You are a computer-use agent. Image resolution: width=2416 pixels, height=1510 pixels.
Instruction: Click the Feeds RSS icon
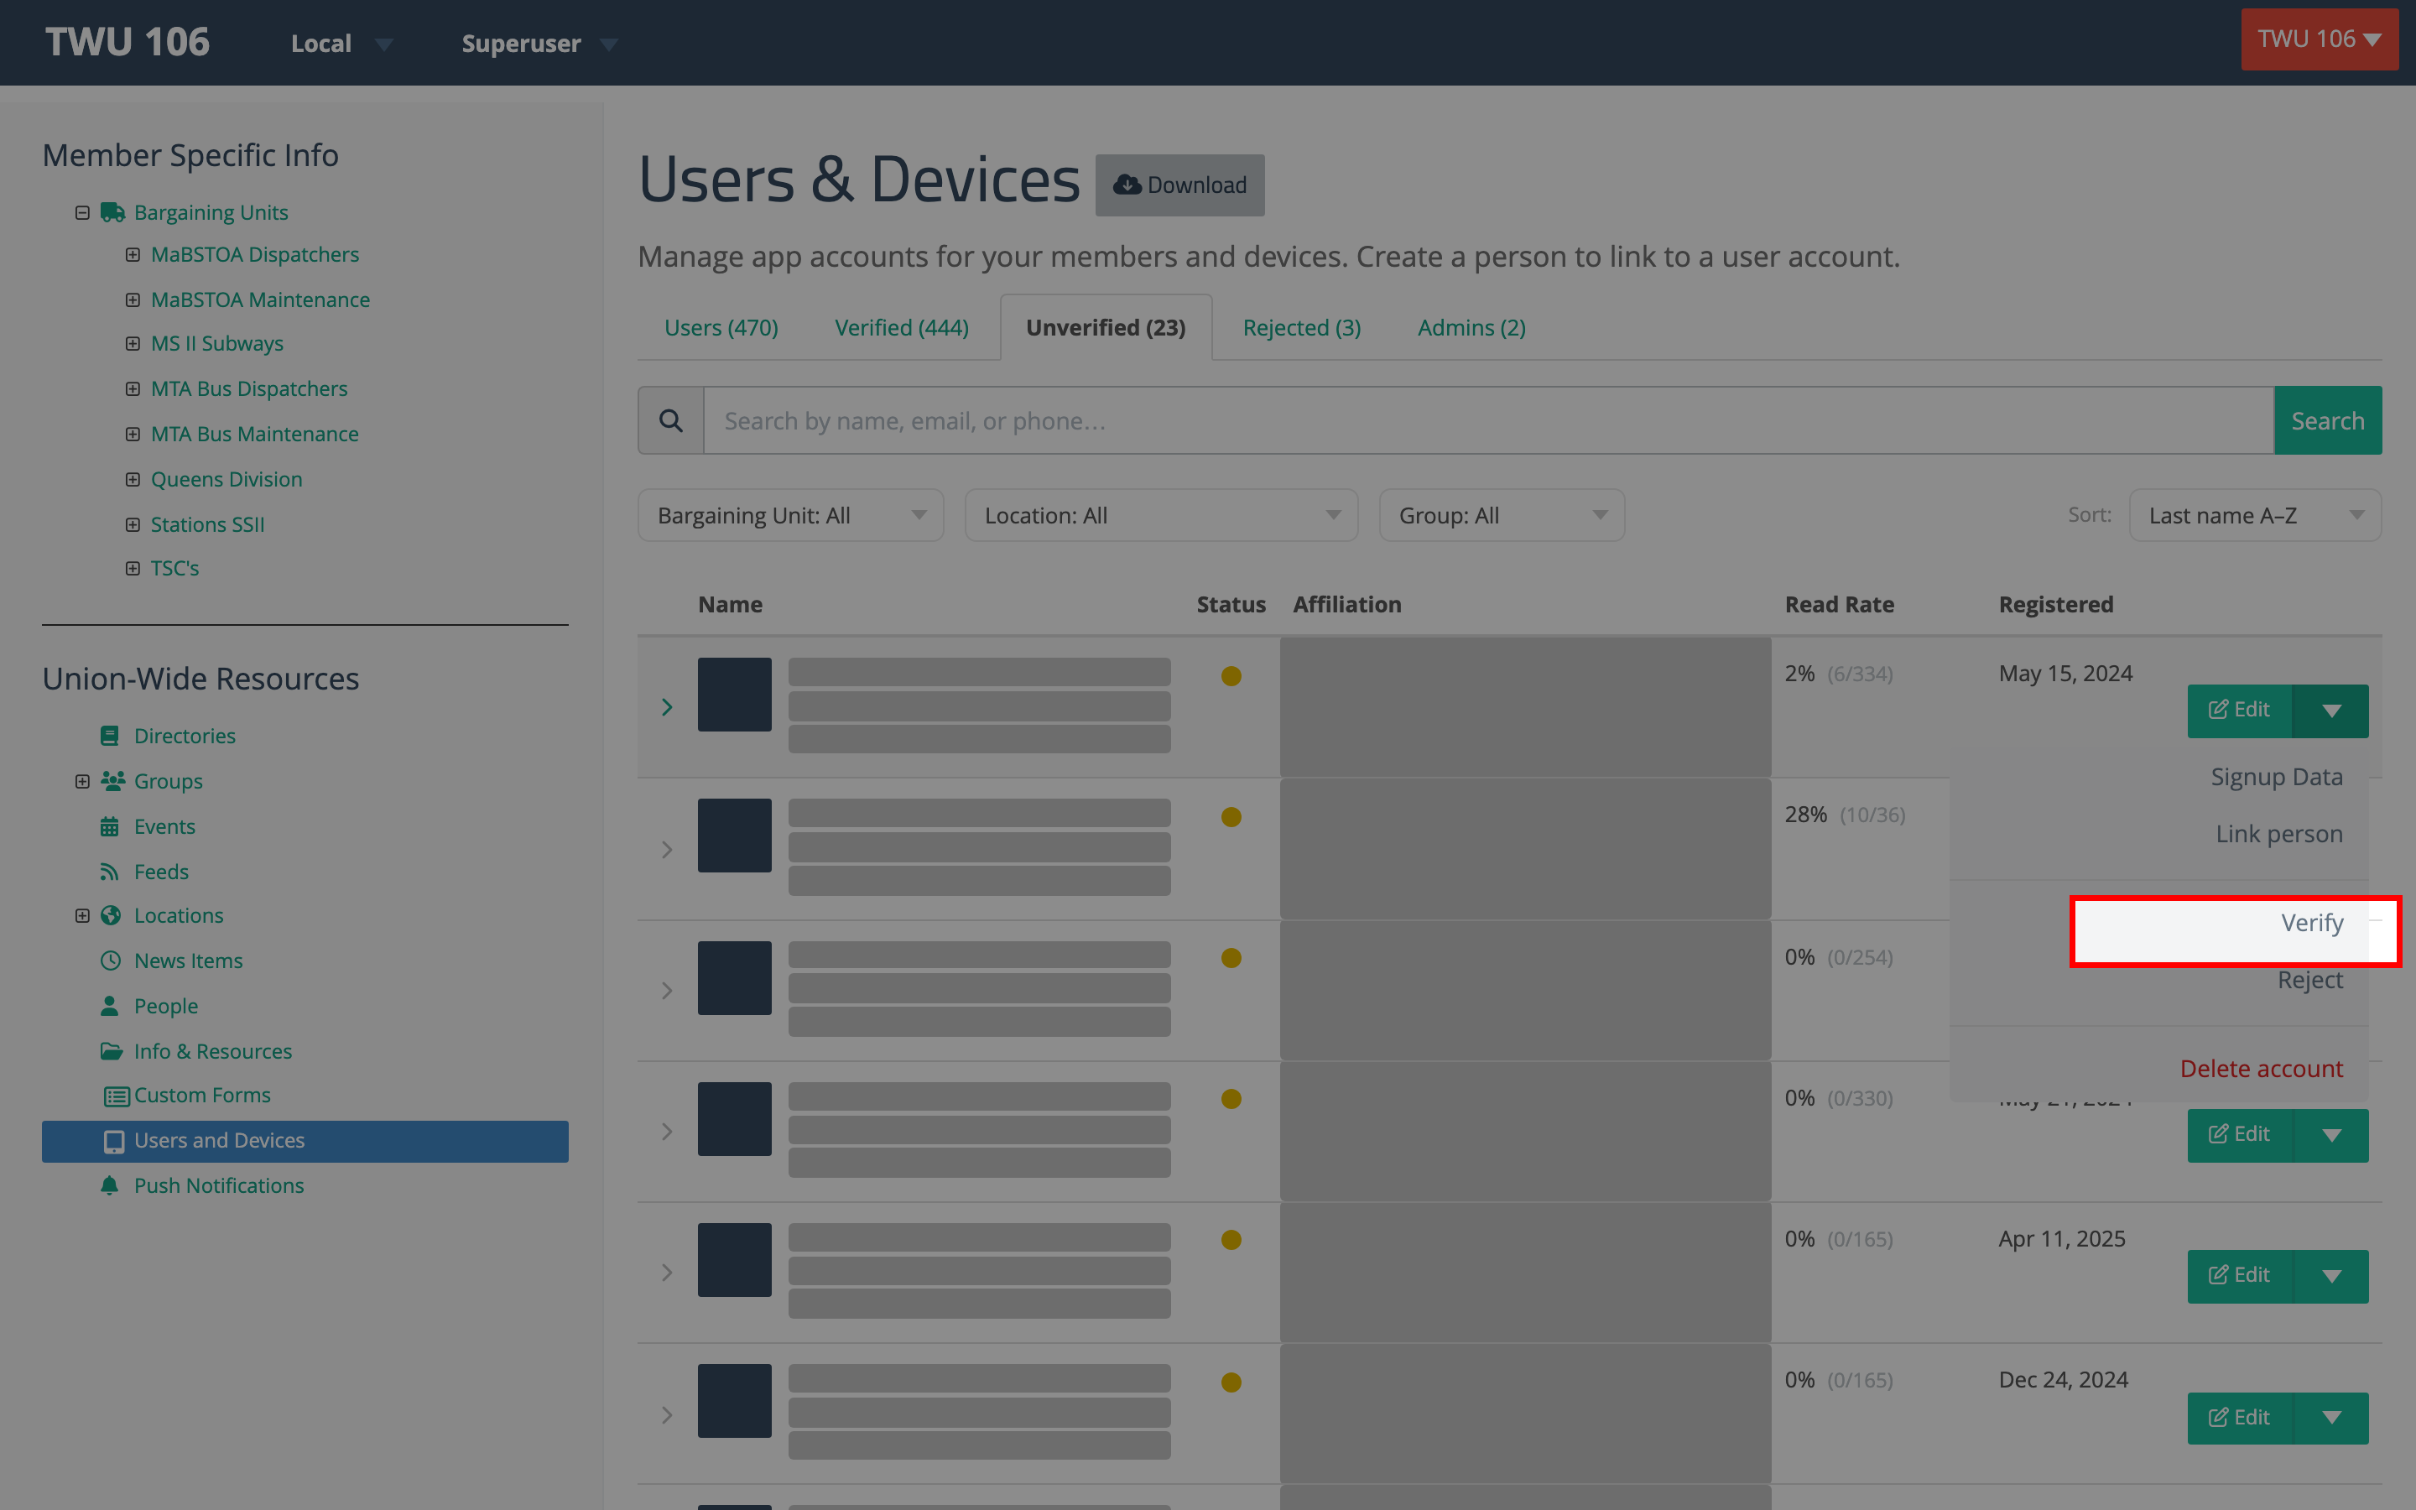click(x=110, y=872)
